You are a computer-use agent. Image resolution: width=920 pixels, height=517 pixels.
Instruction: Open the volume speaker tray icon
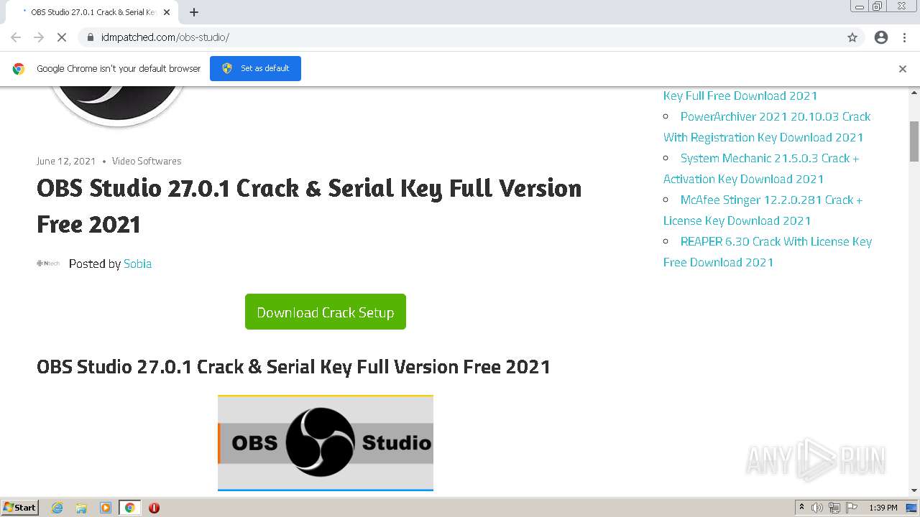pyautogui.click(x=817, y=508)
